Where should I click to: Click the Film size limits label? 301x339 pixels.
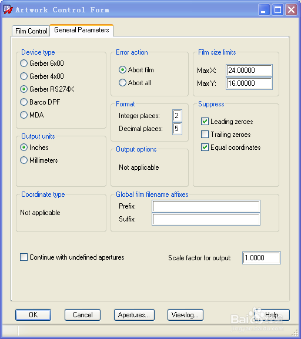tap(217, 52)
